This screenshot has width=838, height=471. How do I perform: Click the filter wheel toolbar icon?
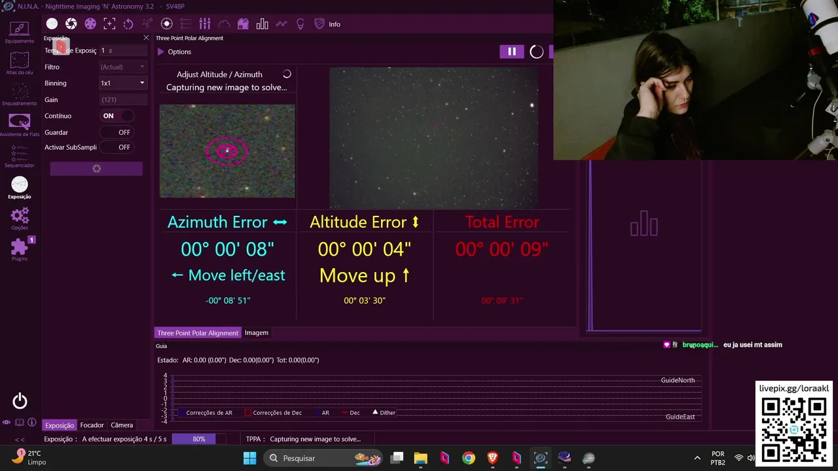click(x=90, y=24)
